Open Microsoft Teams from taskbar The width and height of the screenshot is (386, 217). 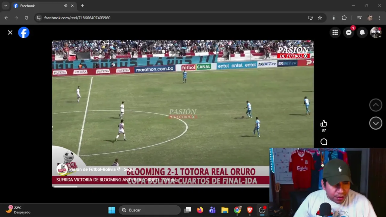(x=212, y=210)
